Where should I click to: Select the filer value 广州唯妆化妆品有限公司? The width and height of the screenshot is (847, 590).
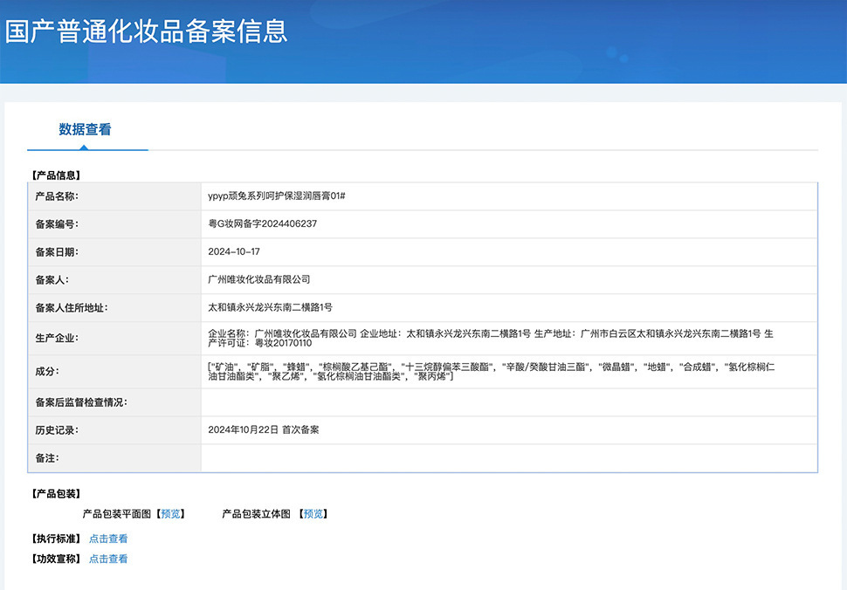click(x=259, y=279)
